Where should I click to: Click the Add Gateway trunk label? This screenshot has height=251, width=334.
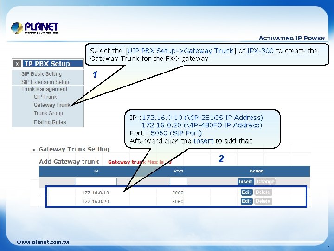69,162
